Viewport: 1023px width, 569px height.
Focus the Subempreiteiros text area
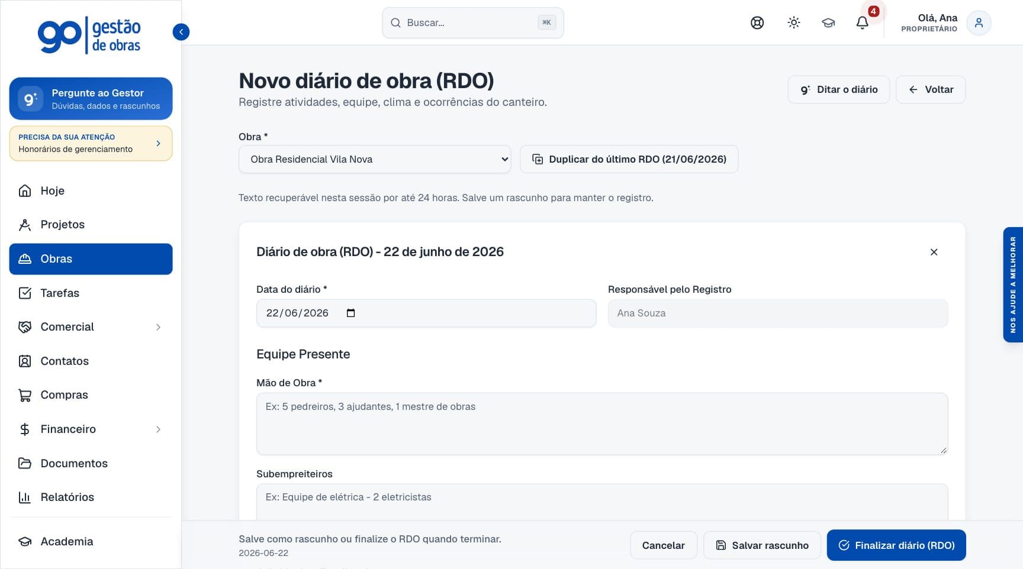pos(601,502)
